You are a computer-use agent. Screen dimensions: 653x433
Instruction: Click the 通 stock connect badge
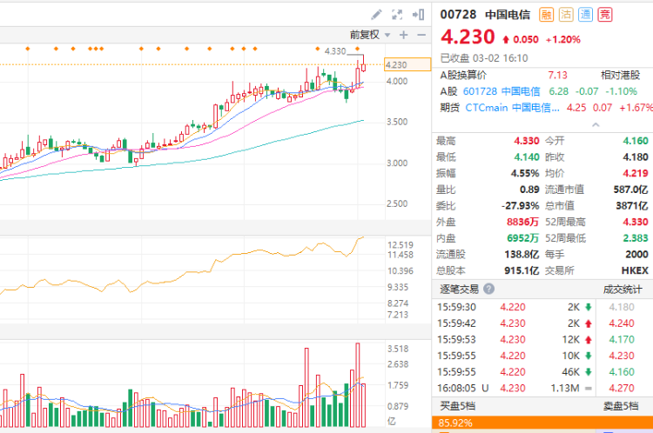[585, 14]
